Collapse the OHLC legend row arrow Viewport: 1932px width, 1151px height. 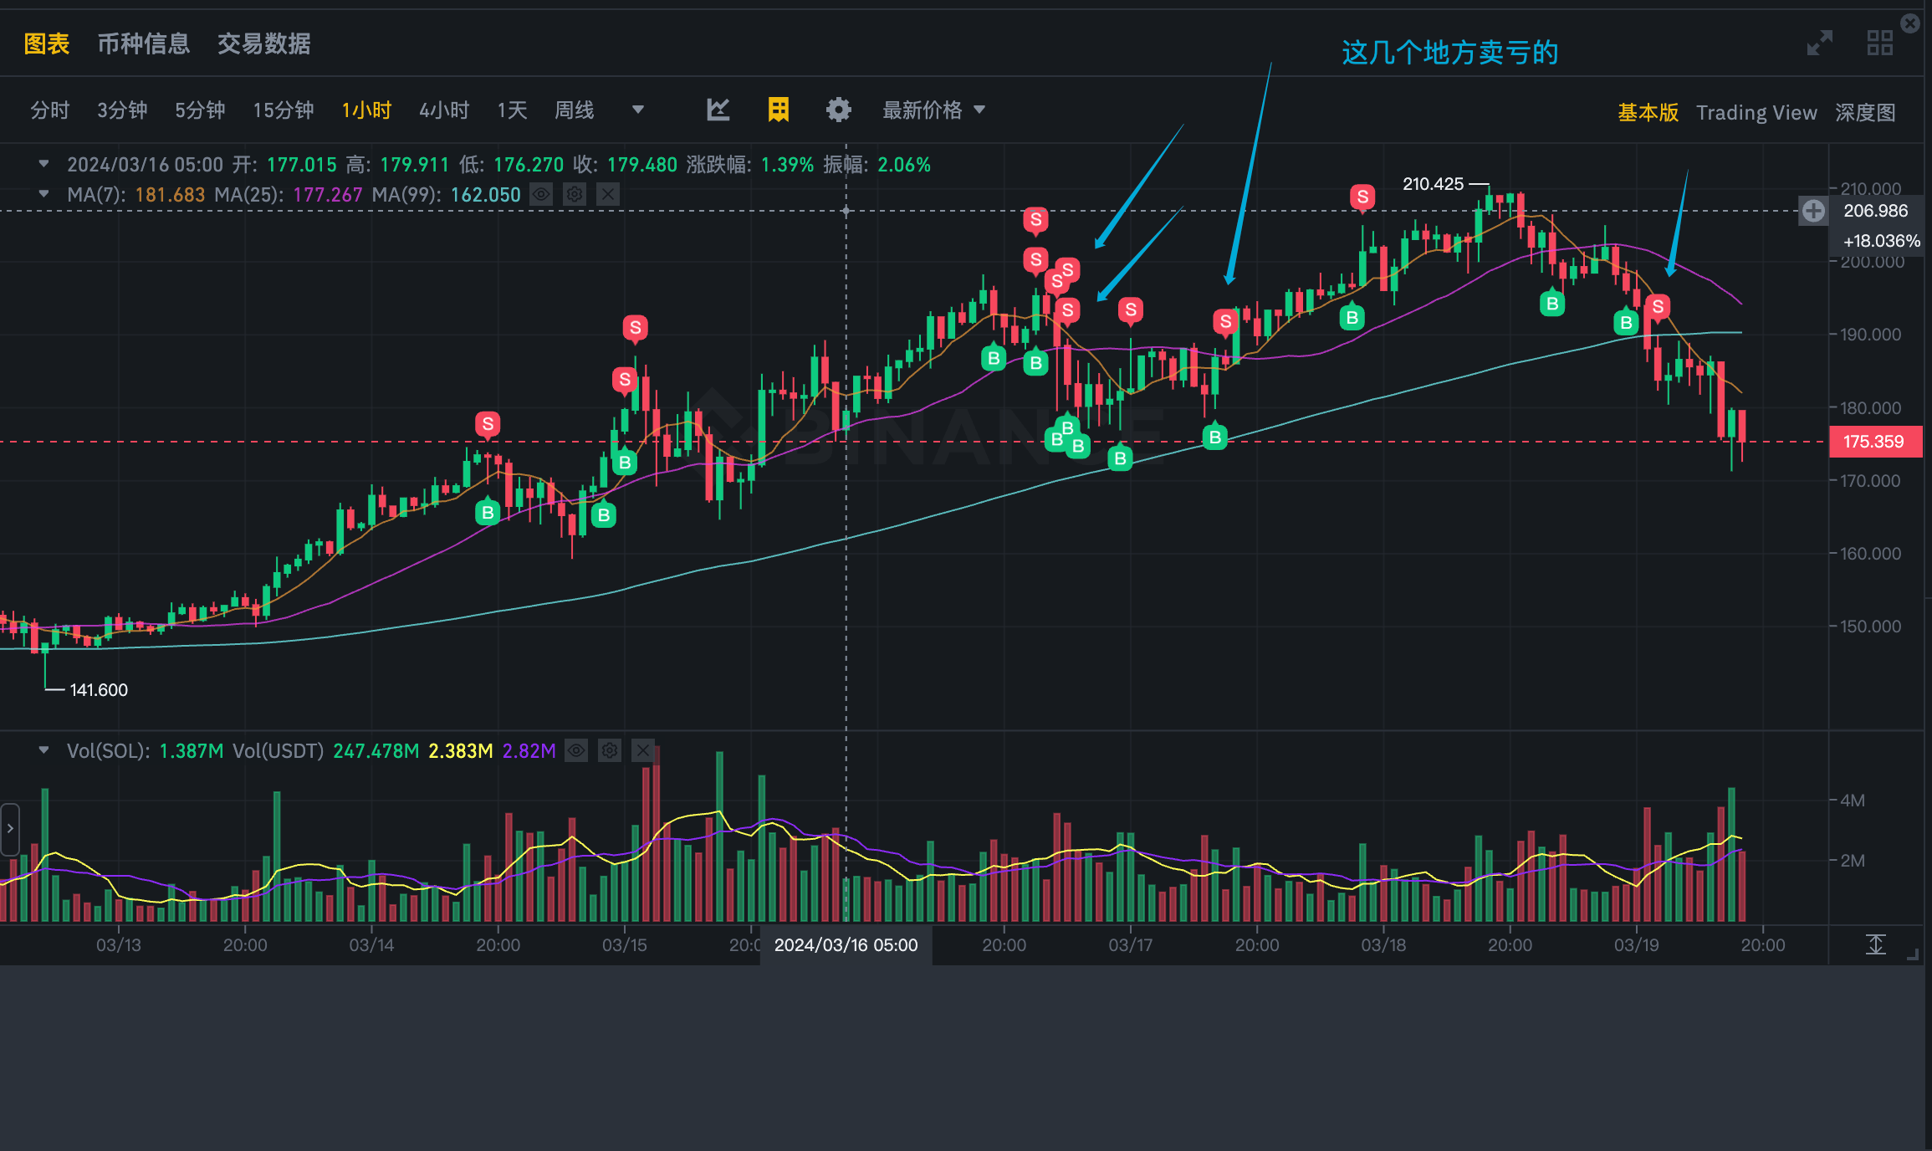click(43, 164)
